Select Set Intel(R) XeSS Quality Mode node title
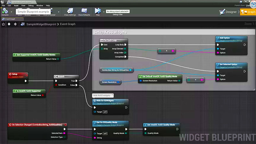 pos(161,125)
